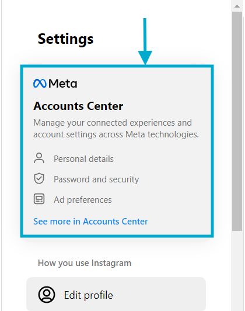Viewport: 245px width, 311px height.
Task: Click the scrollbar up arrow
Action: pos(237,6)
